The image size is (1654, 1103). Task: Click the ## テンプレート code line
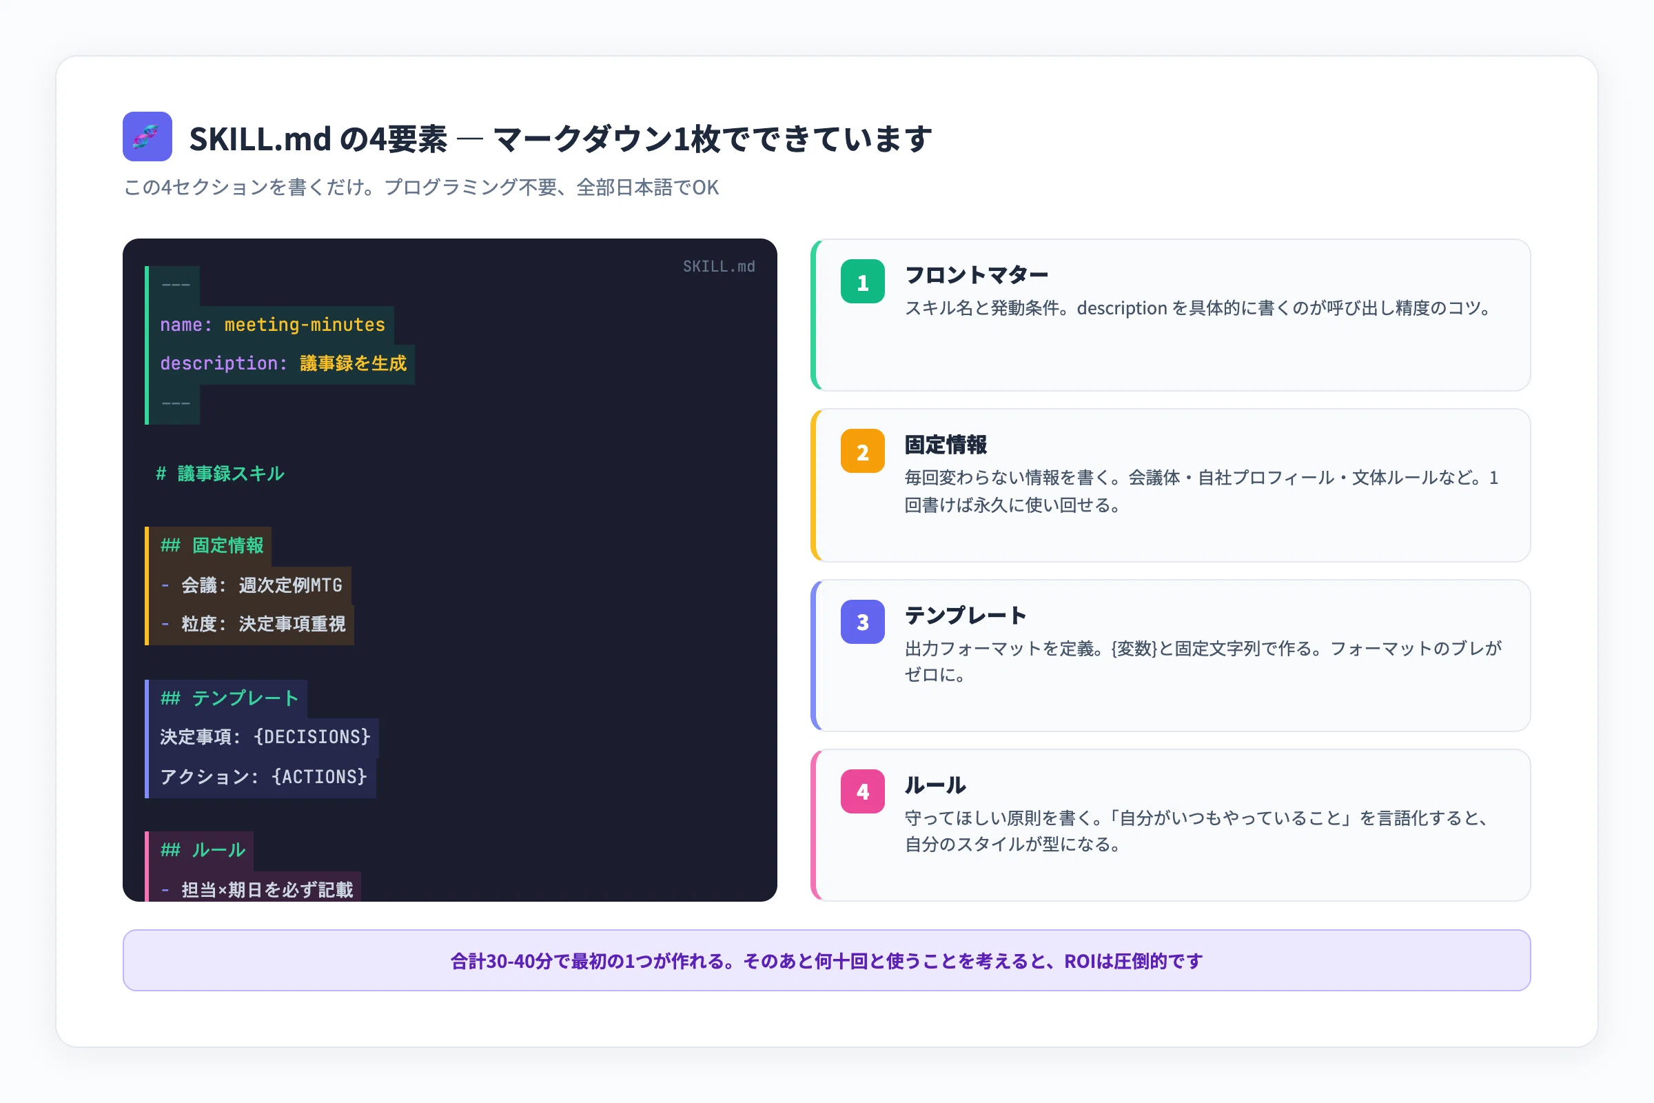pyautogui.click(x=230, y=698)
